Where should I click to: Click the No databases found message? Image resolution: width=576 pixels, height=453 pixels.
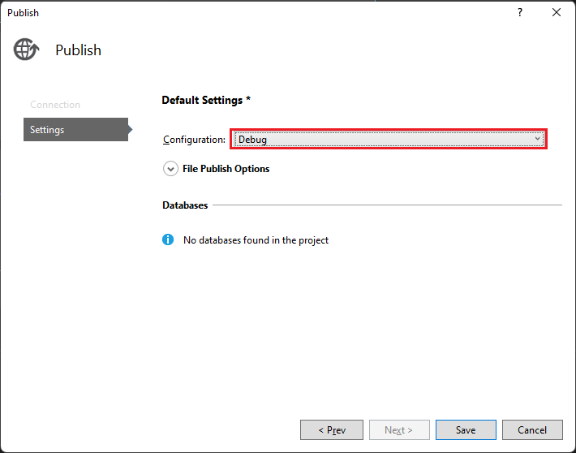pyautogui.click(x=256, y=240)
